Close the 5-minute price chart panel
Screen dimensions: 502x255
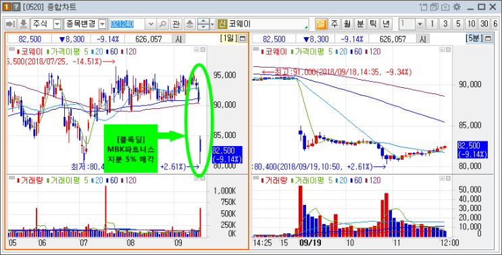coord(448,49)
